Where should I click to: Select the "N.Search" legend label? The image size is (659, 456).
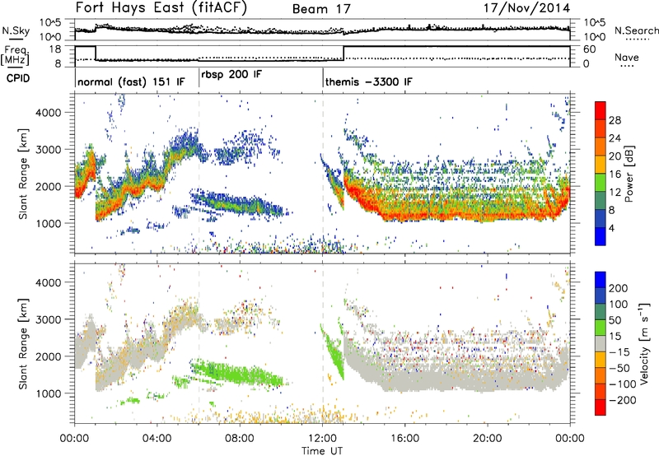(636, 30)
